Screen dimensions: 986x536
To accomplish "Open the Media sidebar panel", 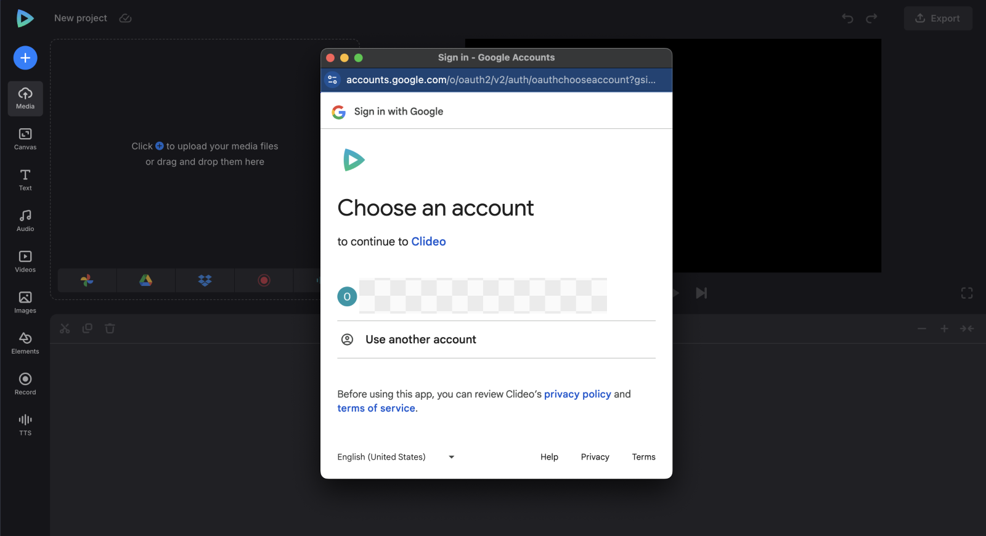I will [25, 99].
